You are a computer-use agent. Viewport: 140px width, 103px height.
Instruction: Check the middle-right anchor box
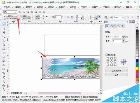point(115,61)
